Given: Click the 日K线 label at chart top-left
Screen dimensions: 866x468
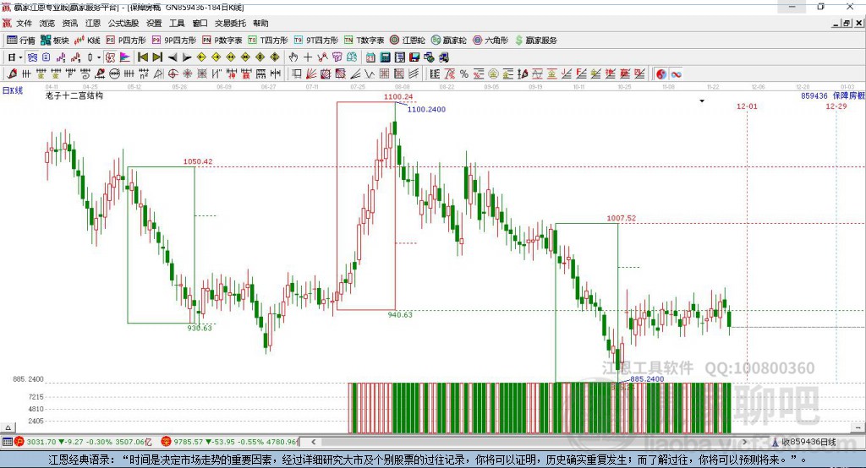Looking at the screenshot, I should click(13, 90).
